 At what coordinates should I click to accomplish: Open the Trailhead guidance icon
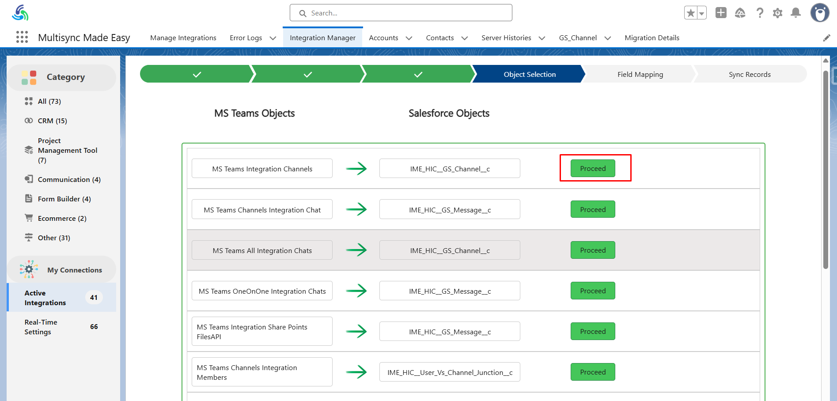(x=740, y=13)
